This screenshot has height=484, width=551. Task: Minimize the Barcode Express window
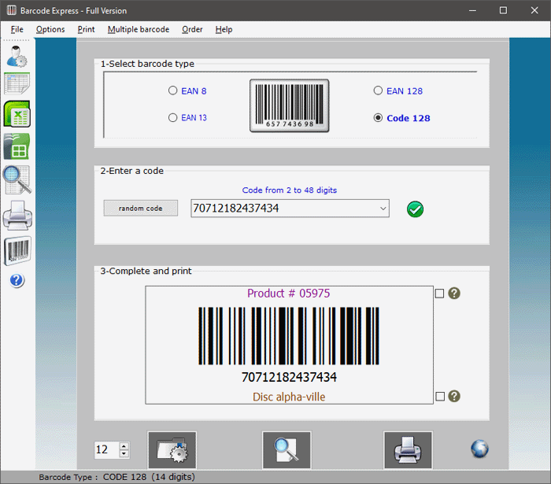(472, 10)
